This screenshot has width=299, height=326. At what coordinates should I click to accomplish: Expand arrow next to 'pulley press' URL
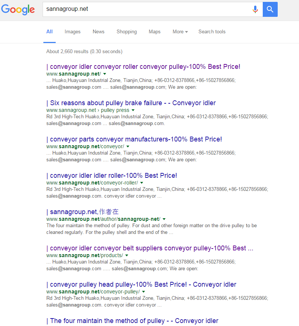tap(133, 110)
